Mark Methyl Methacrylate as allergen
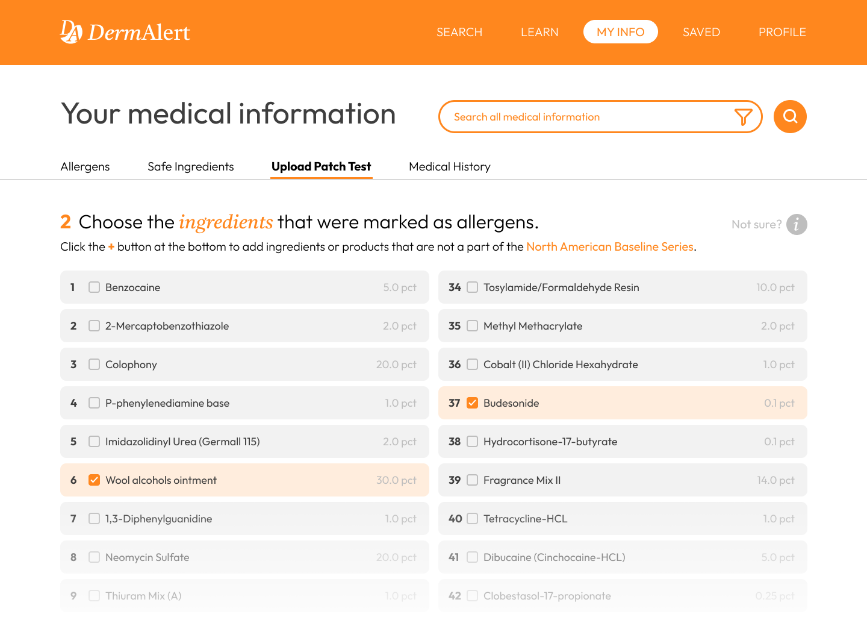The width and height of the screenshot is (867, 617). click(473, 326)
